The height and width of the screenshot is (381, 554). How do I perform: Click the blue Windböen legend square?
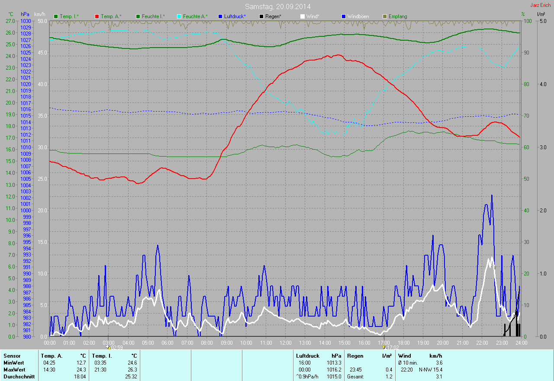[343, 16]
